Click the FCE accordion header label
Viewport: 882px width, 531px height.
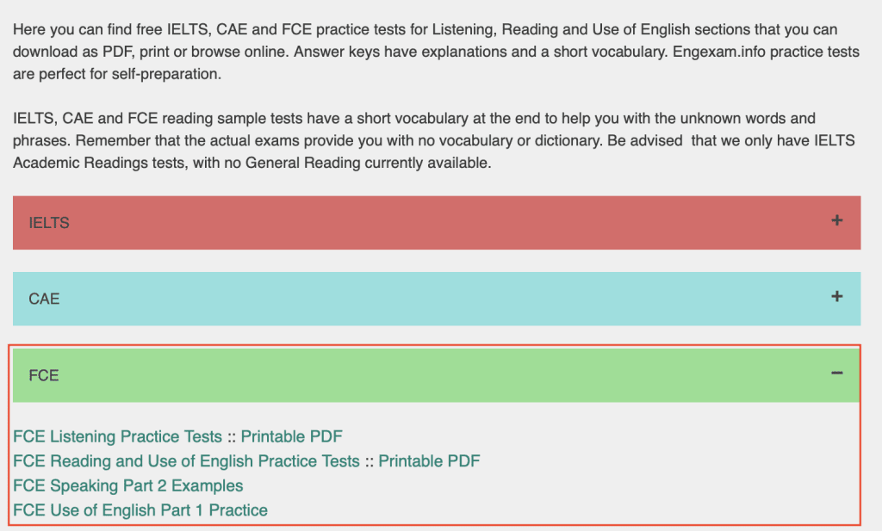(44, 375)
